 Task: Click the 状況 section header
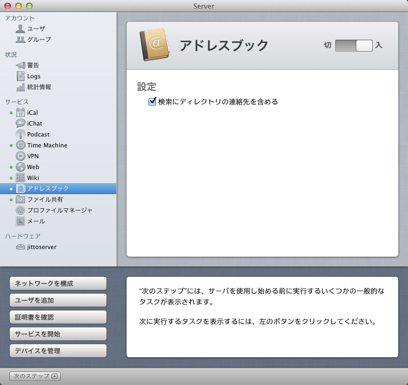point(11,55)
